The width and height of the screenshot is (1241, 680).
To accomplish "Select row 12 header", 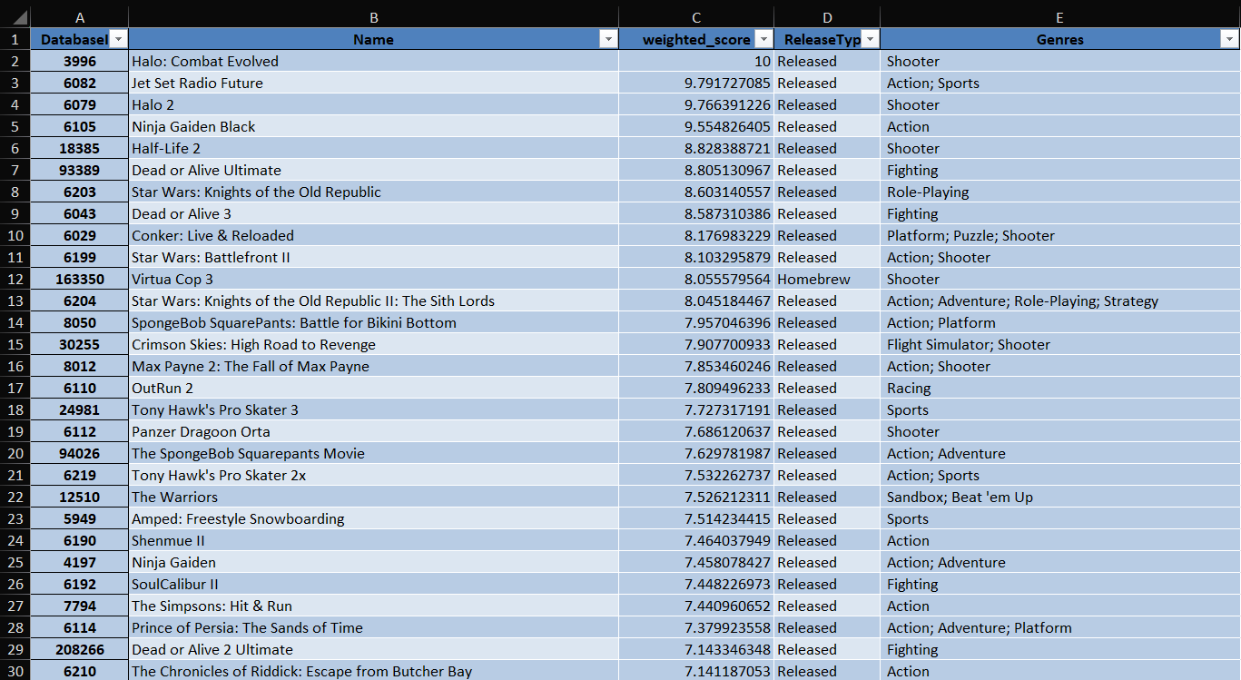I will coord(15,279).
